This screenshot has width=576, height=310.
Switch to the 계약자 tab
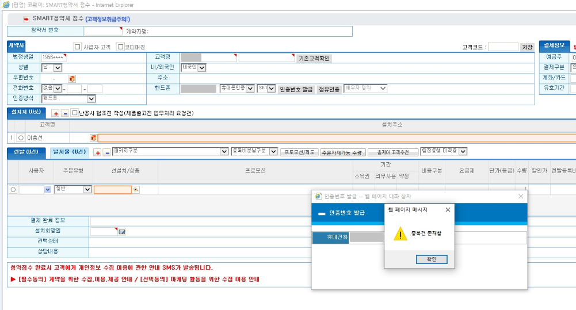16,45
